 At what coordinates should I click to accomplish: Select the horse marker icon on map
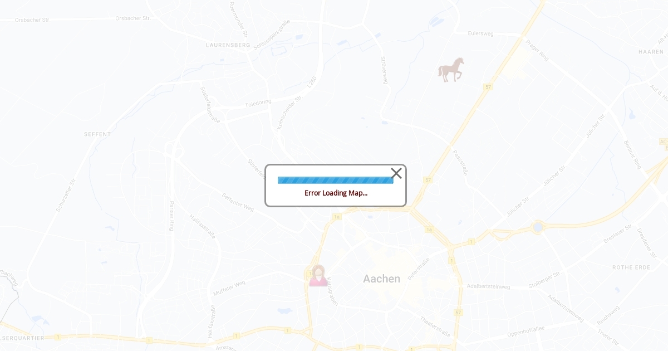[451, 70]
